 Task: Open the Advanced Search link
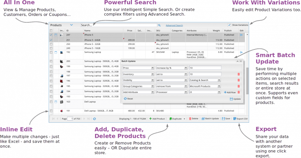point(174,25)
